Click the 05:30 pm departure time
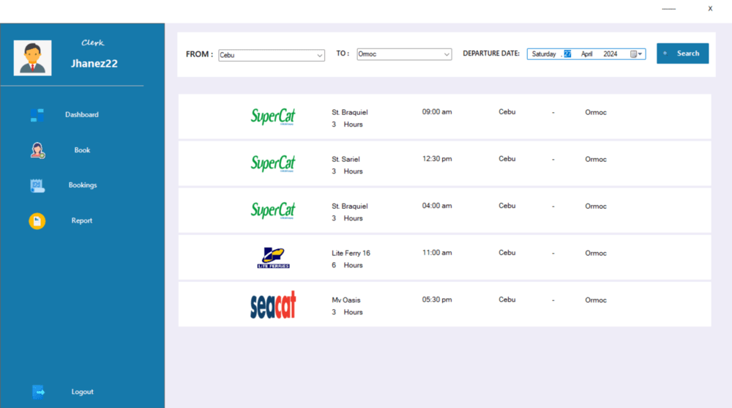This screenshot has height=408, width=732. pos(437,300)
